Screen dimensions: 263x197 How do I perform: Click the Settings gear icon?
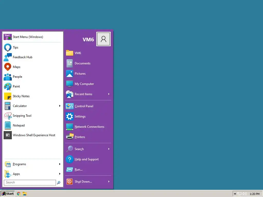70,116
